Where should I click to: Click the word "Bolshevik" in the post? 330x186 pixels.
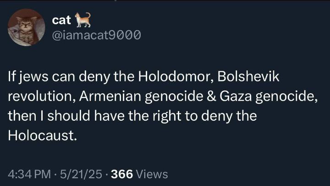tap(248, 76)
